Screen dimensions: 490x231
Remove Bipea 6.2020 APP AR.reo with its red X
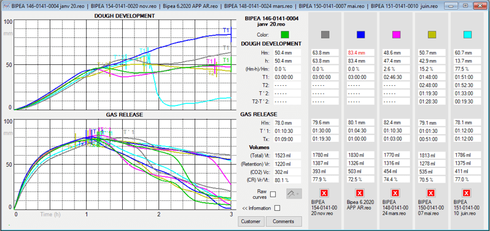360,193
